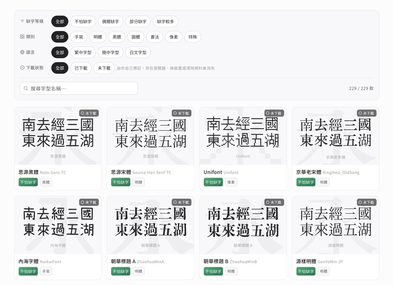Click the filter icon beside 缺字等級
393x285 pixels.
click(x=22, y=21)
